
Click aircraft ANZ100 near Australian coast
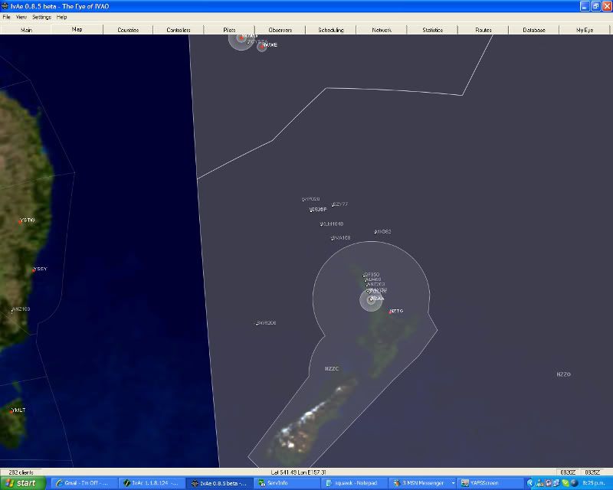[x=12, y=310]
